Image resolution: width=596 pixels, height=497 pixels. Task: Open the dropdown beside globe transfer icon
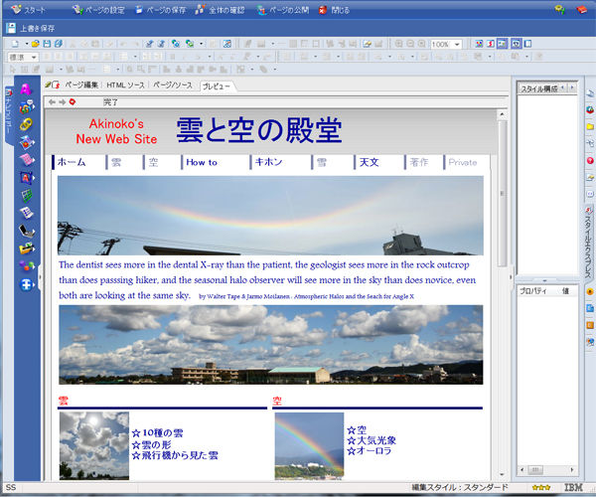click(x=201, y=44)
